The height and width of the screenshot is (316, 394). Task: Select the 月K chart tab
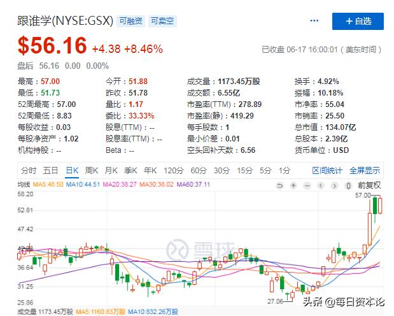[111, 171]
